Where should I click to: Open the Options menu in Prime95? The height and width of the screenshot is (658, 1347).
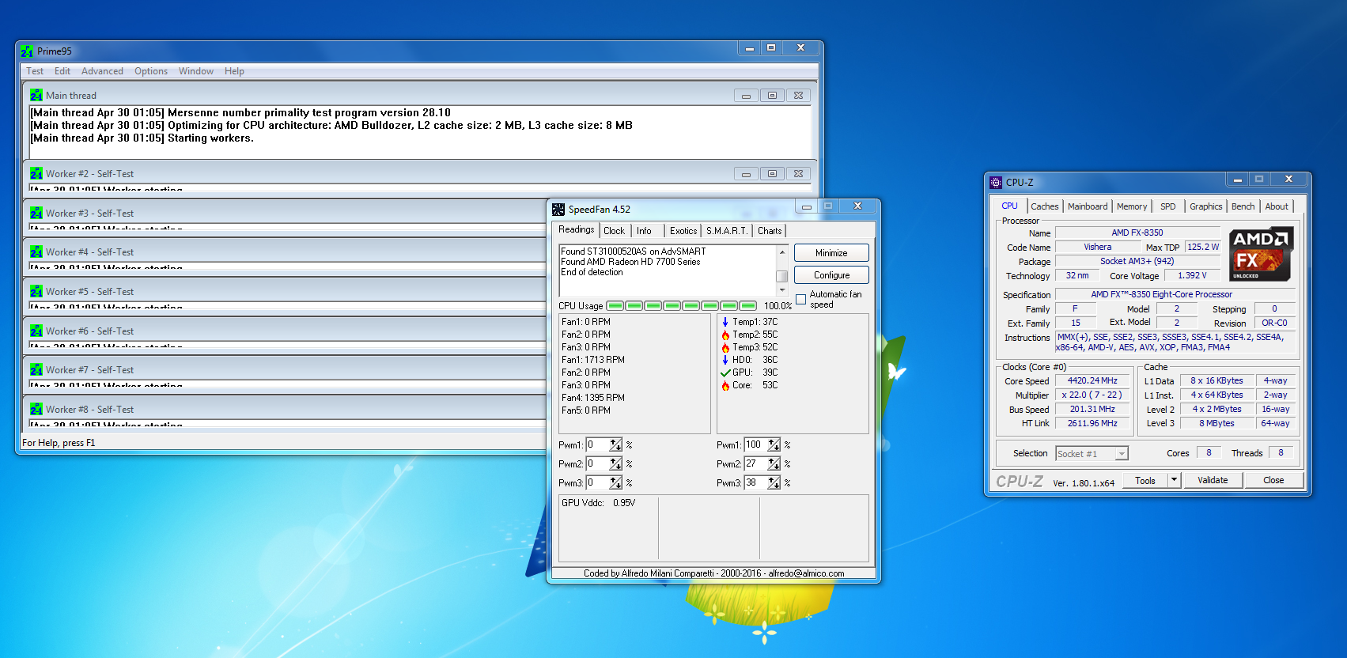coord(151,71)
